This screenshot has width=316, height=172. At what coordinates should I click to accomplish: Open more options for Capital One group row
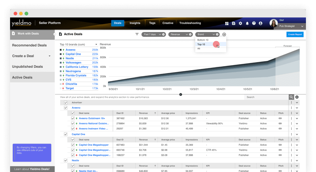tap(291, 134)
